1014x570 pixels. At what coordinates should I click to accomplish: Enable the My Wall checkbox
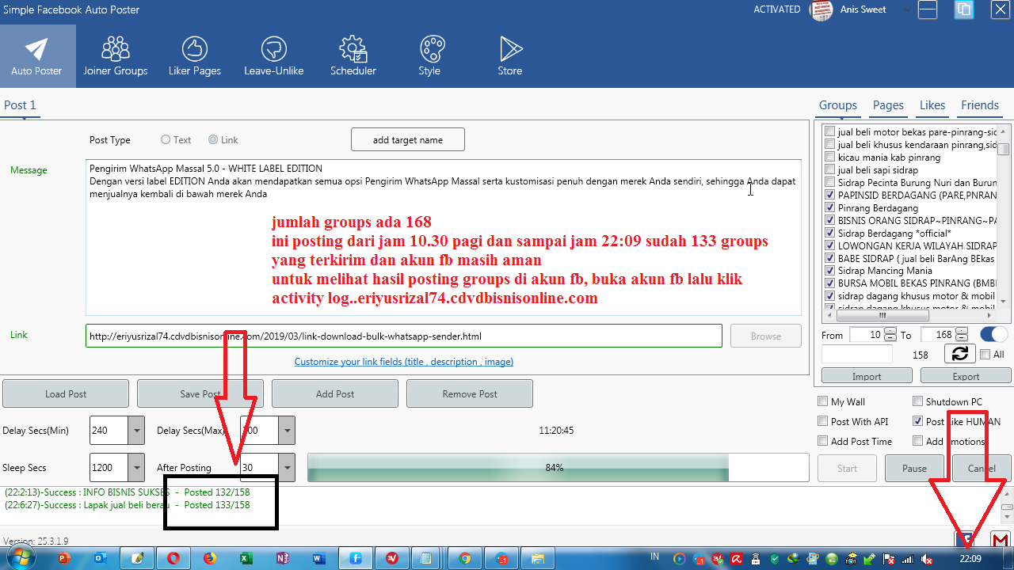click(823, 401)
